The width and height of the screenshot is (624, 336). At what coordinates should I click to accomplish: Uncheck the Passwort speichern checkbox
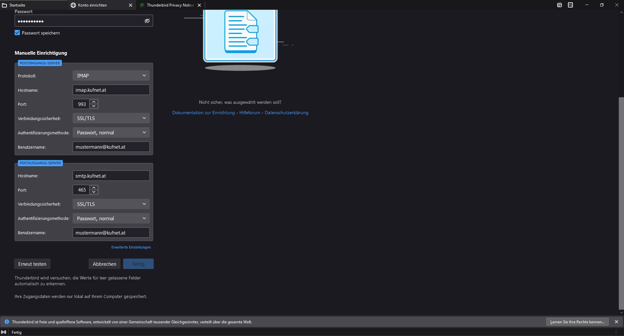click(x=17, y=33)
